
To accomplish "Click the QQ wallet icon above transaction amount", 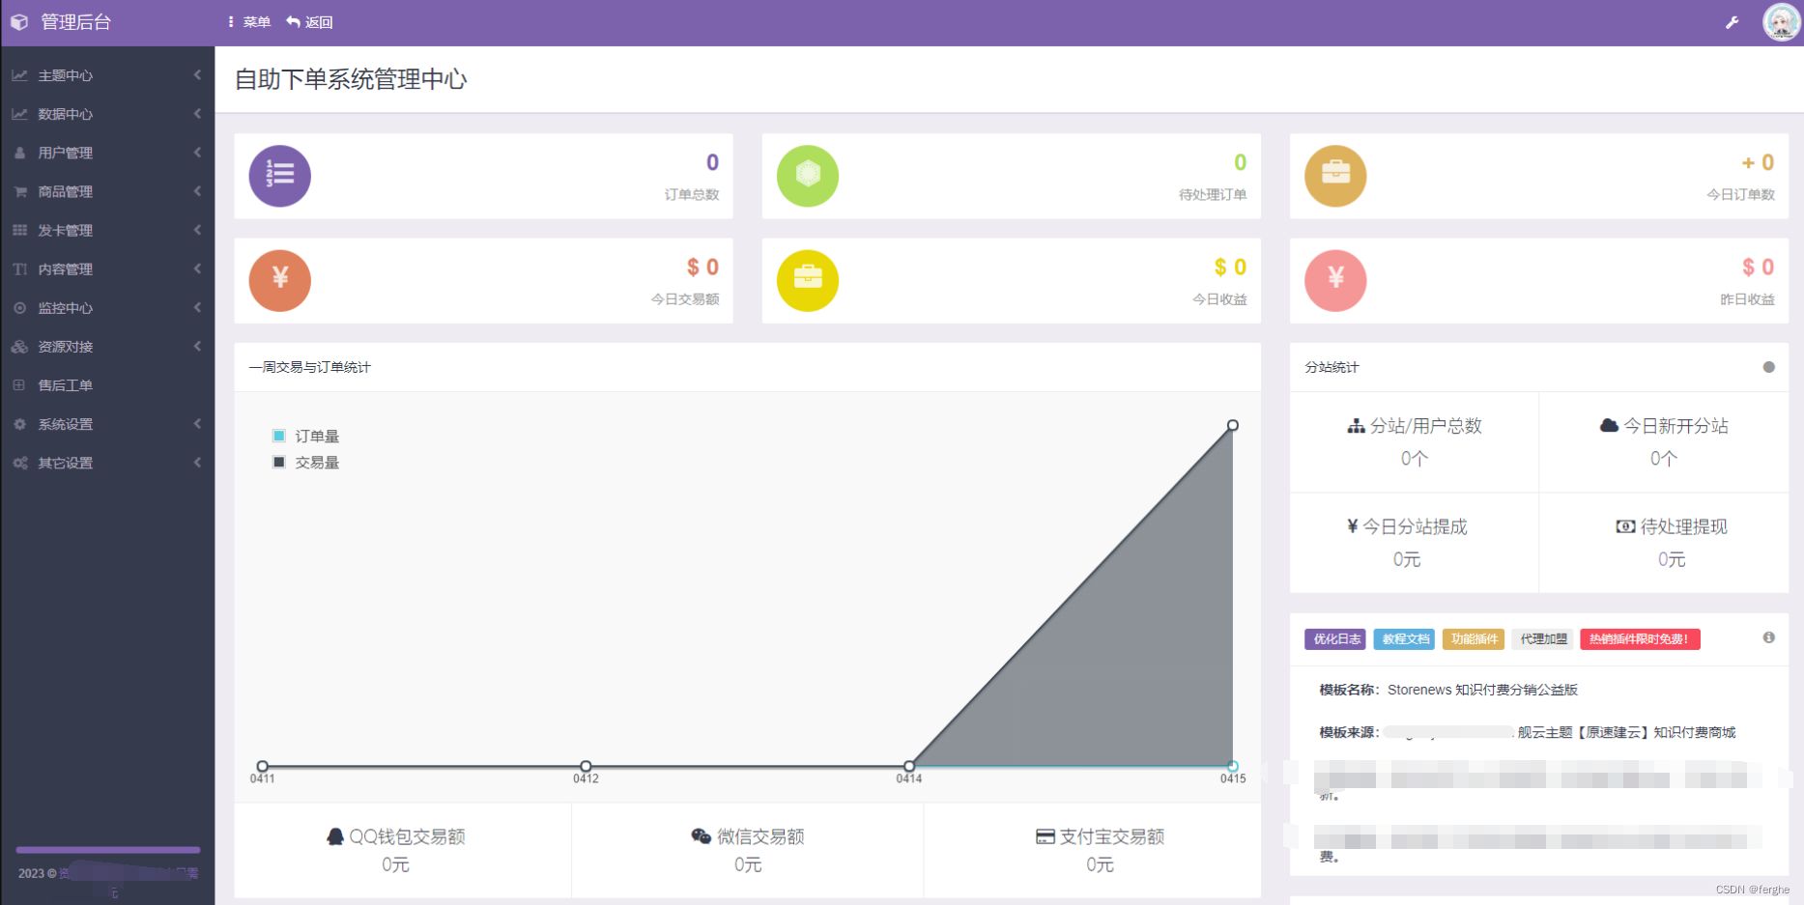I will click(x=336, y=834).
